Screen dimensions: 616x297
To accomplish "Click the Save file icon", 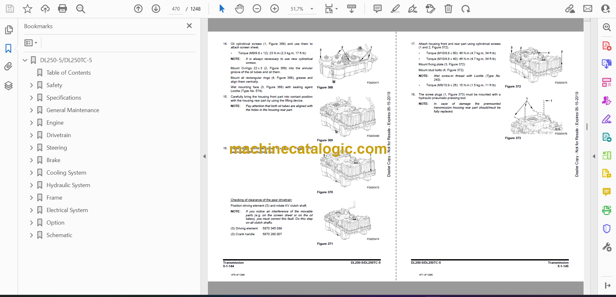I will [10, 9].
